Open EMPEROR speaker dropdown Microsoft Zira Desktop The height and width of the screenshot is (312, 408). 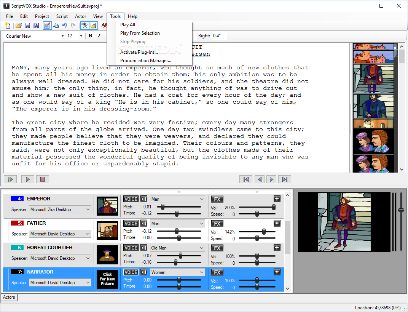point(60,210)
